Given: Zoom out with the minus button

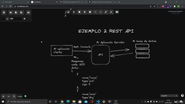Looking at the screenshot, I should coord(9,96).
